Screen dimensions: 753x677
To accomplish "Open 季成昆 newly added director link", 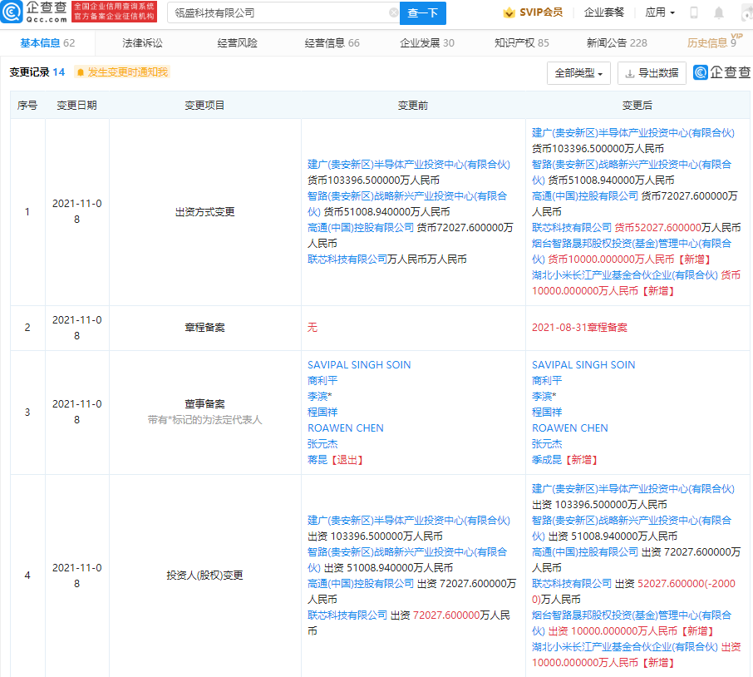I will point(547,460).
